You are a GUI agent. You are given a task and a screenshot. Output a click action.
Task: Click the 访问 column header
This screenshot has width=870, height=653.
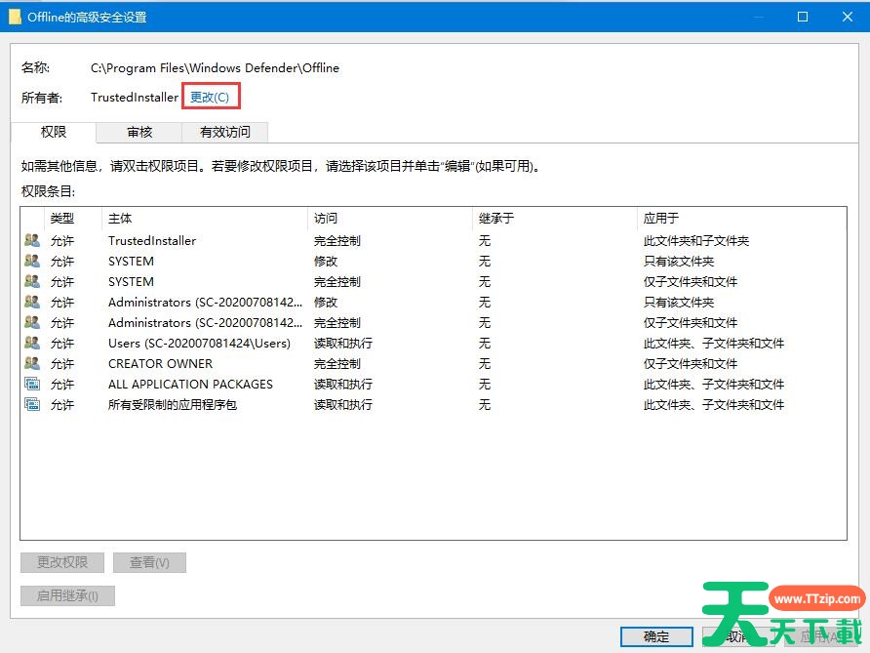point(326,218)
